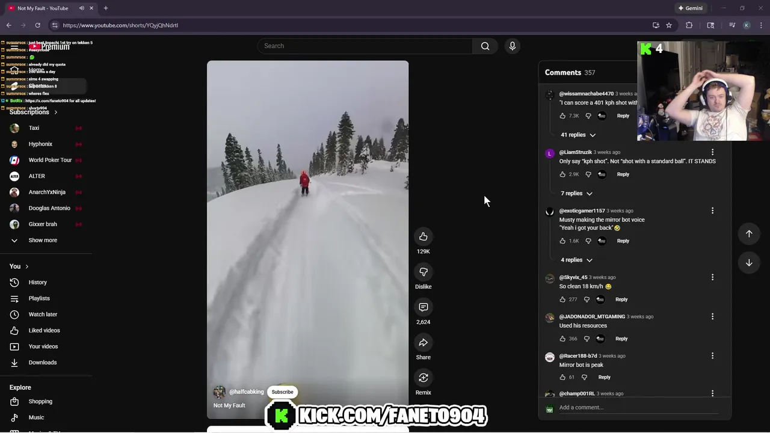Go to next short with down arrow
Screen dimensions: 770x433
pos(749,263)
